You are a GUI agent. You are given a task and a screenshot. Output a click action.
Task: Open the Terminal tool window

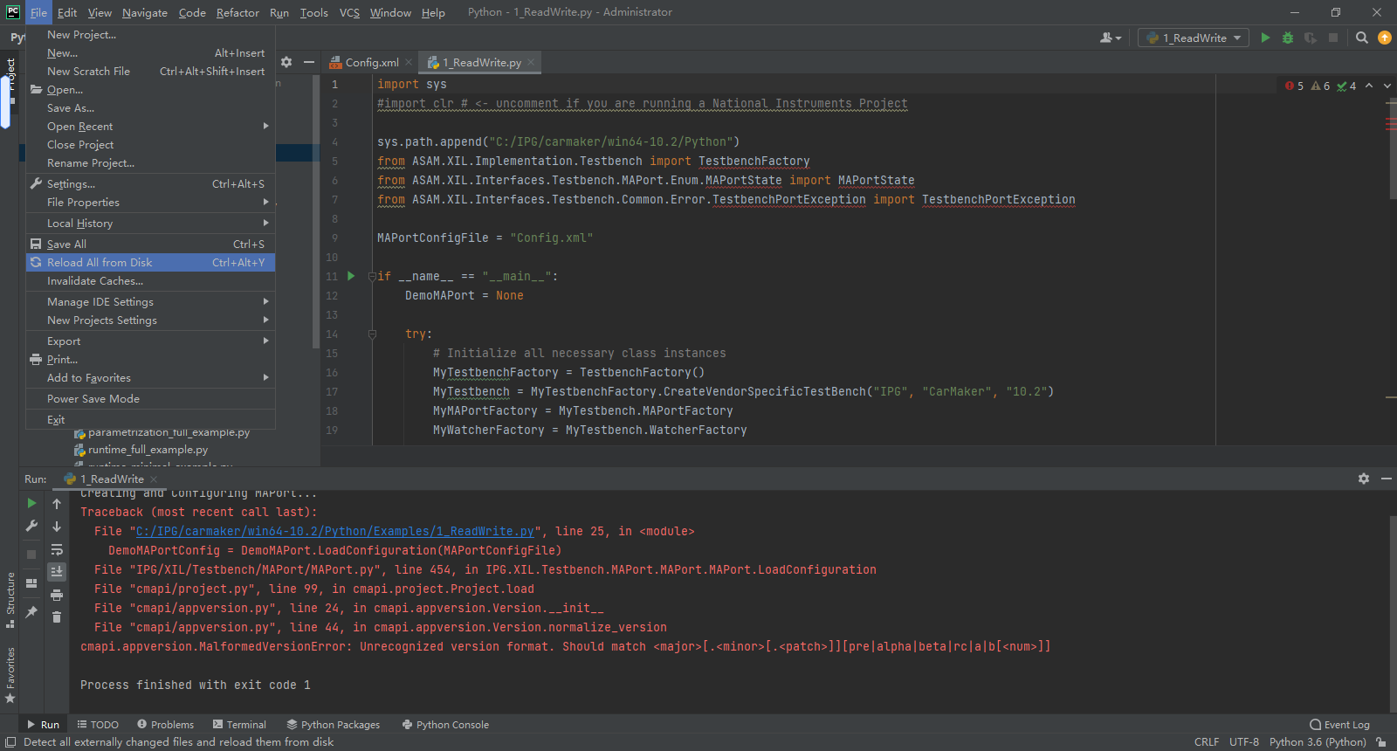click(239, 725)
